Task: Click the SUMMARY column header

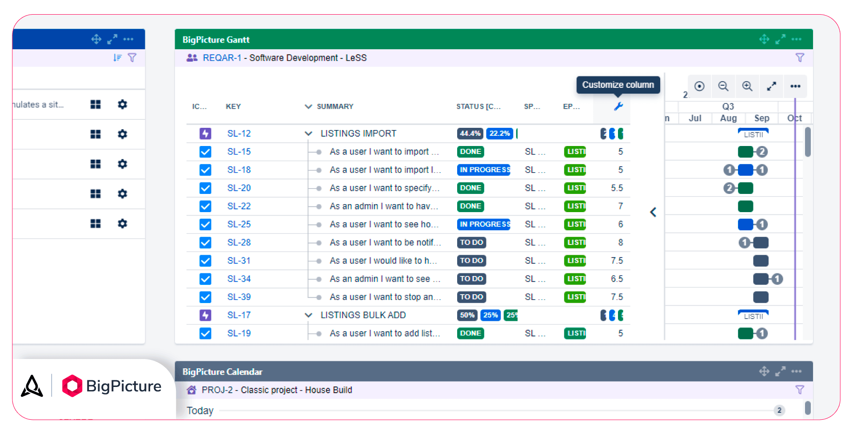Action: 335,107
